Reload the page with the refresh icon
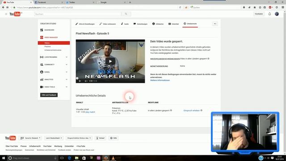The width and height of the screenshot is (286, 161). click(180, 8)
